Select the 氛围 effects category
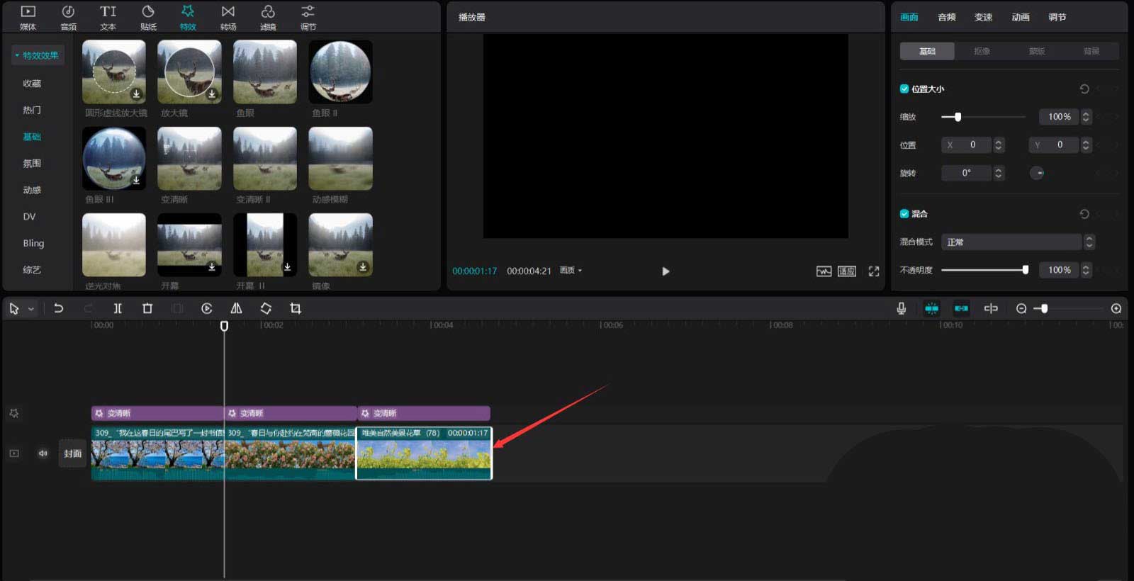This screenshot has height=581, width=1134. (32, 163)
